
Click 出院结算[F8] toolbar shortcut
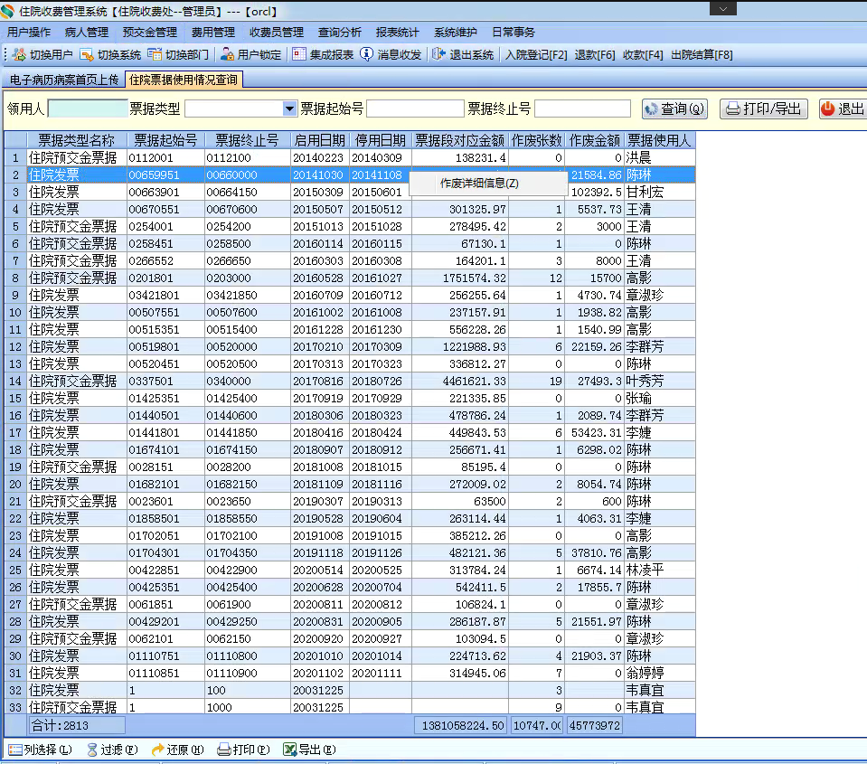click(x=702, y=55)
